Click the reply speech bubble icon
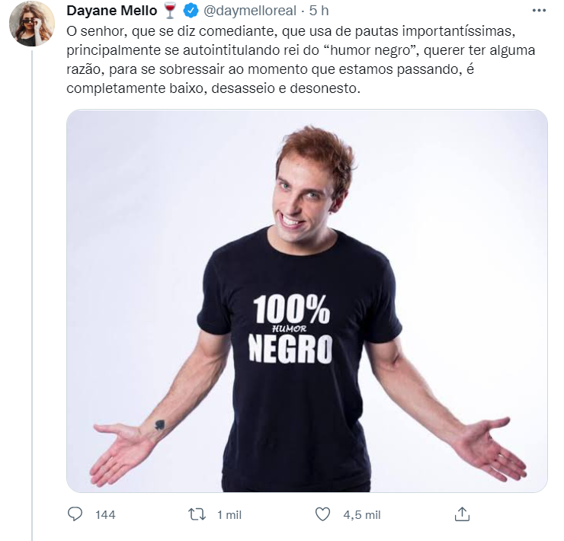This screenshot has height=541, width=564. [75, 514]
